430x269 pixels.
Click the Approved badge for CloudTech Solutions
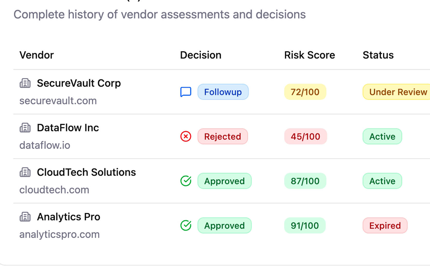point(224,181)
